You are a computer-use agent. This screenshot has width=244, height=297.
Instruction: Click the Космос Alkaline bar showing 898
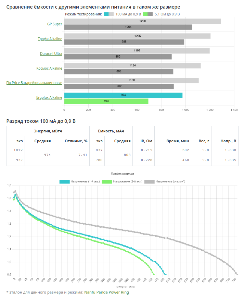click(118, 71)
